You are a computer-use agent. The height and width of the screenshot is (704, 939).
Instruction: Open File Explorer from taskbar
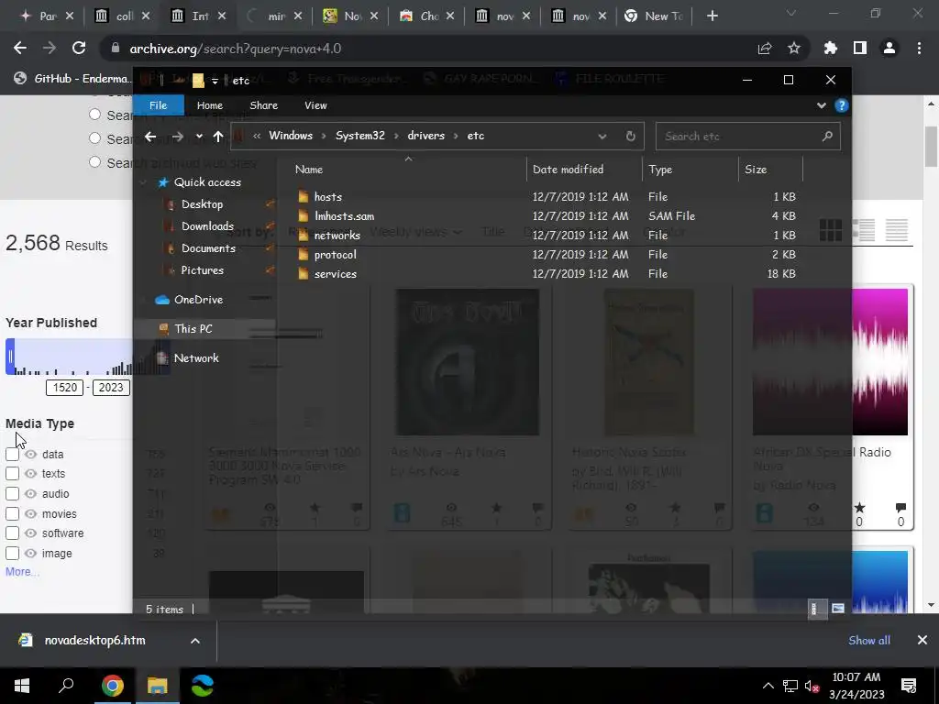(157, 686)
